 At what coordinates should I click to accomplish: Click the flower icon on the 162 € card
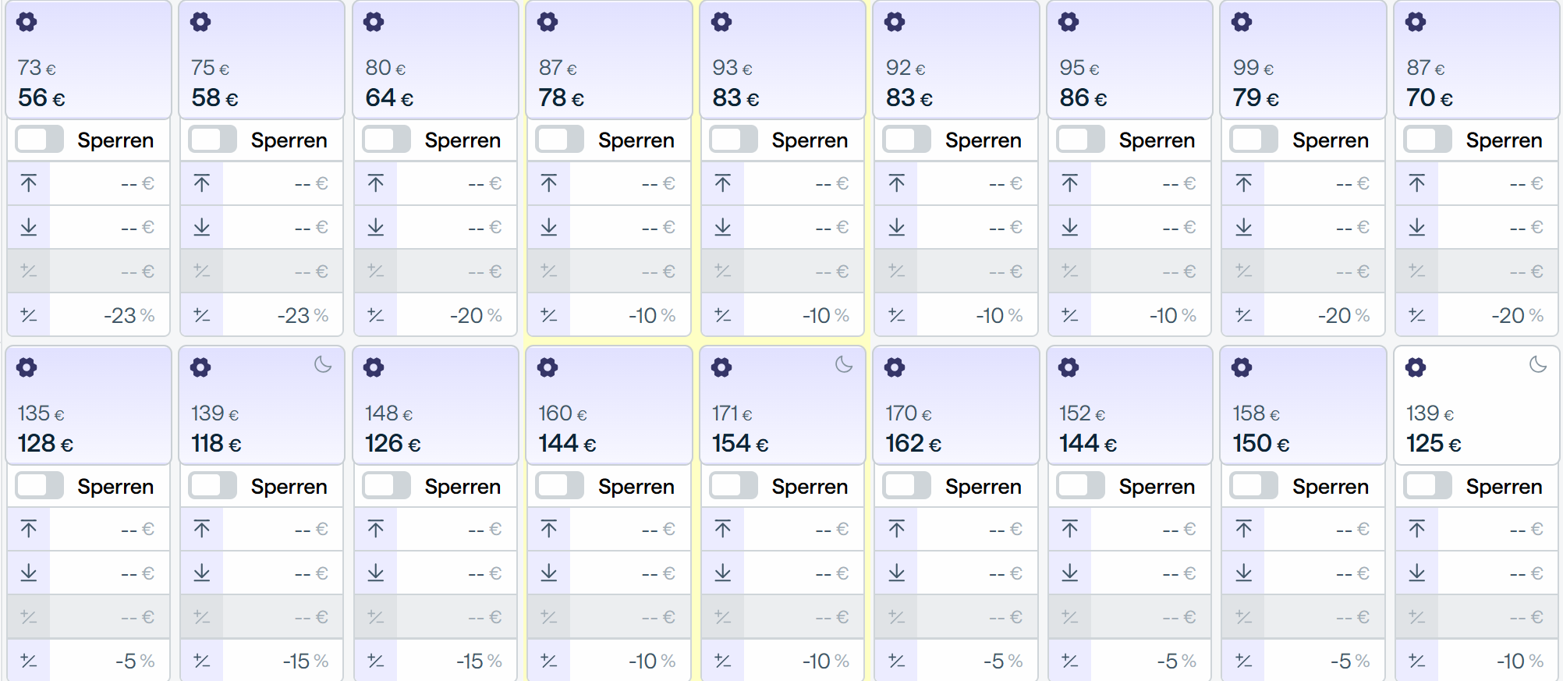tap(895, 367)
